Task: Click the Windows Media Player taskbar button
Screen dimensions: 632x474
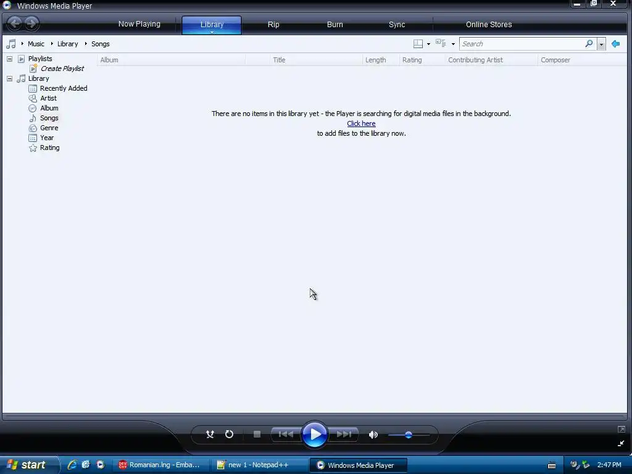Action: (x=359, y=465)
